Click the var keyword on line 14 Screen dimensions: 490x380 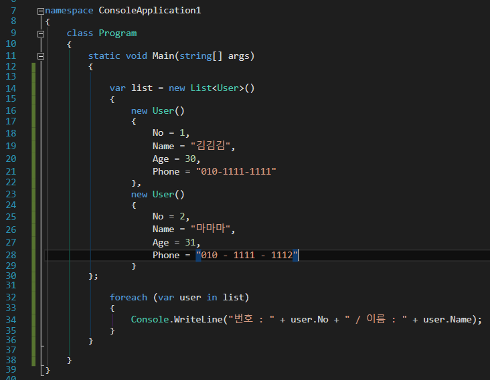(118, 88)
